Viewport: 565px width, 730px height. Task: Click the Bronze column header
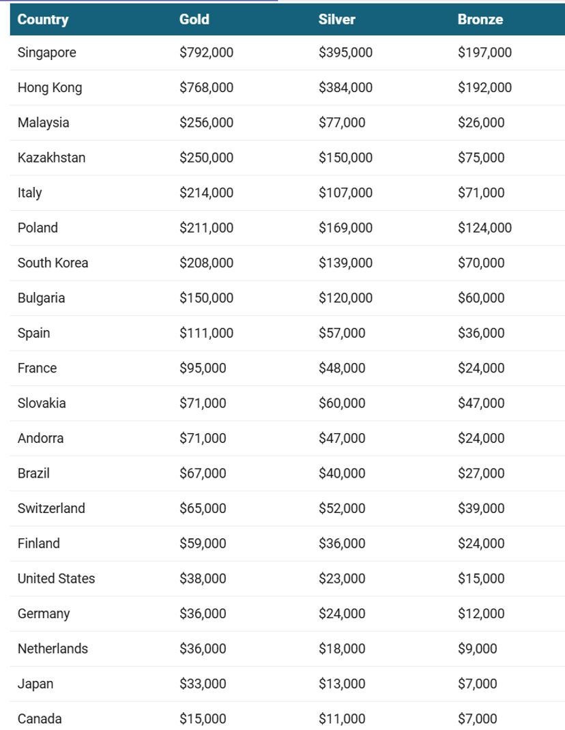480,20
